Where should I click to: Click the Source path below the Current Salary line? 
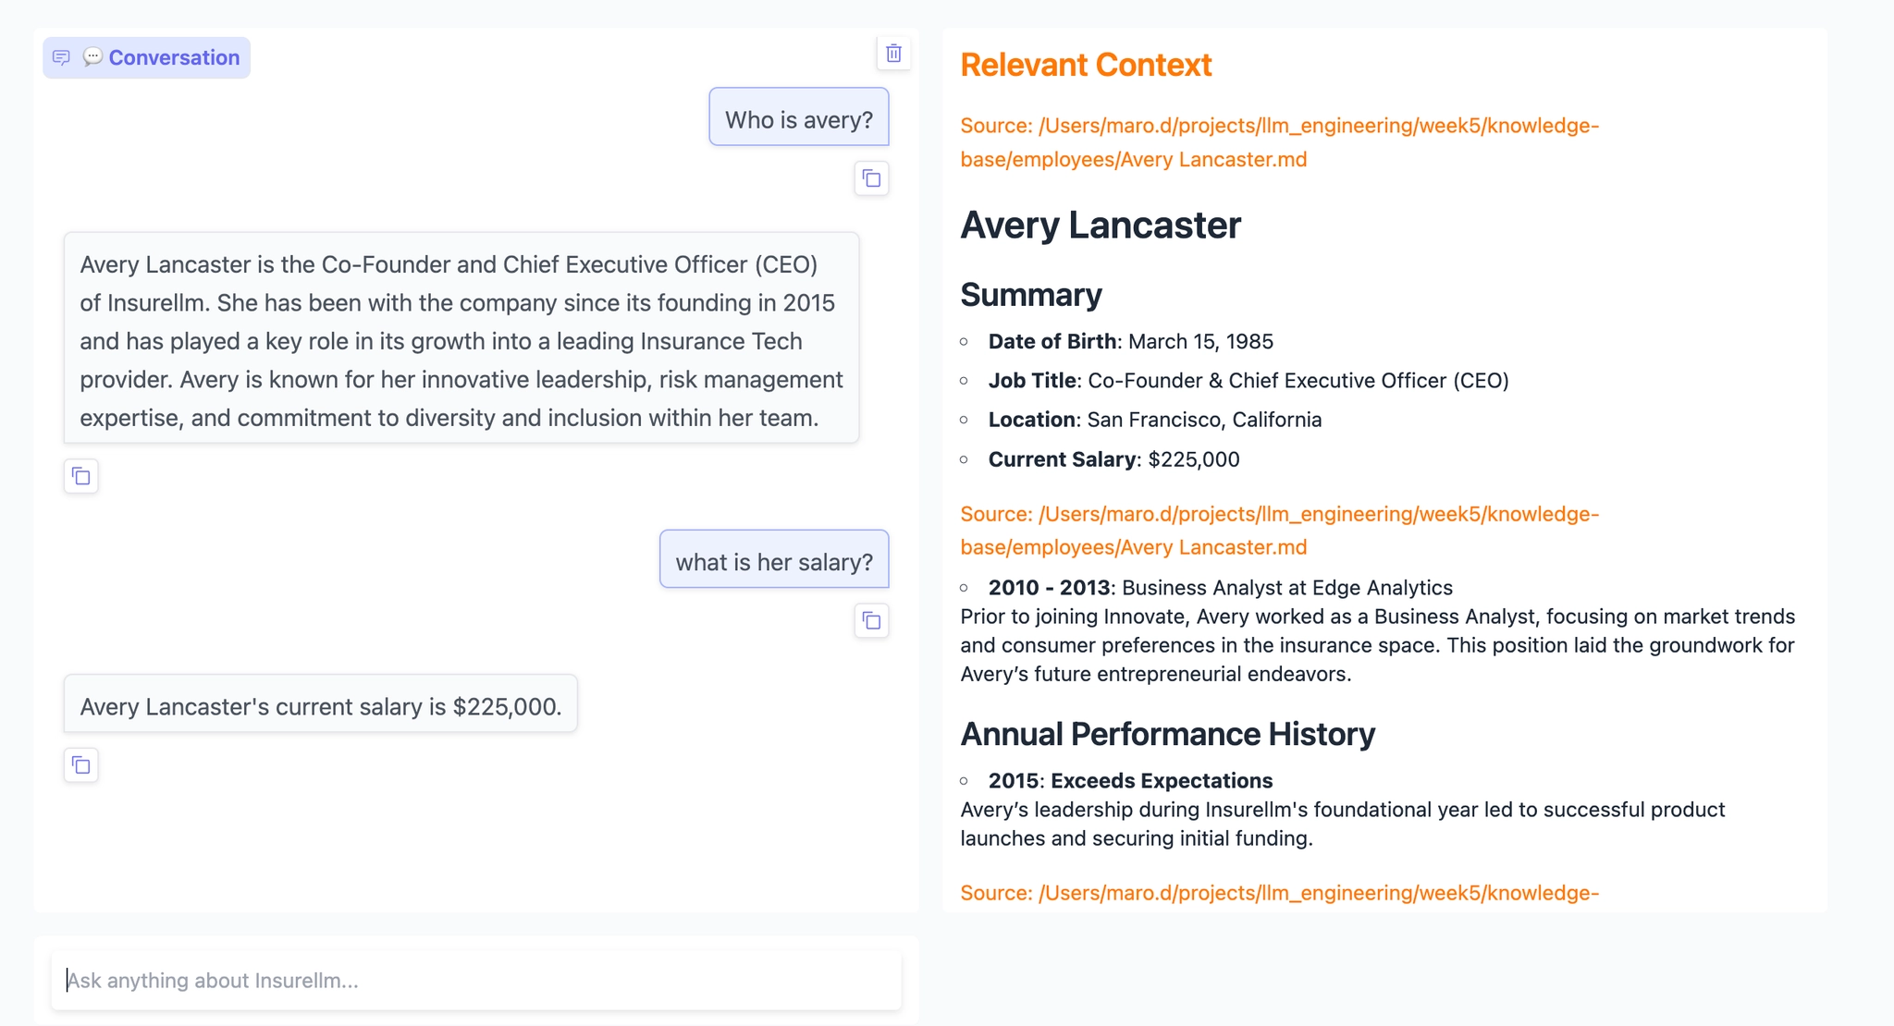pyautogui.click(x=1279, y=531)
